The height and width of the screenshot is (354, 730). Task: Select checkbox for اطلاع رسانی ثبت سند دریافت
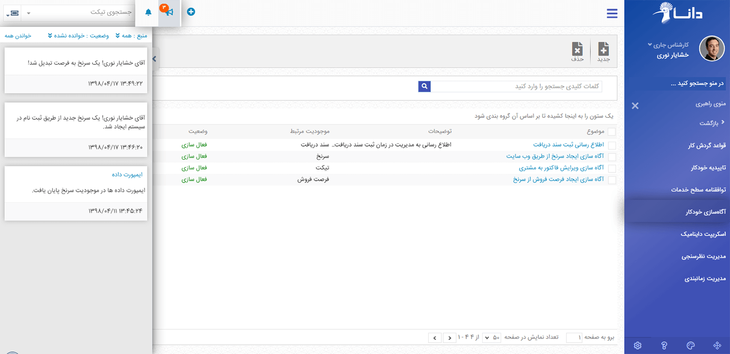pyautogui.click(x=612, y=145)
